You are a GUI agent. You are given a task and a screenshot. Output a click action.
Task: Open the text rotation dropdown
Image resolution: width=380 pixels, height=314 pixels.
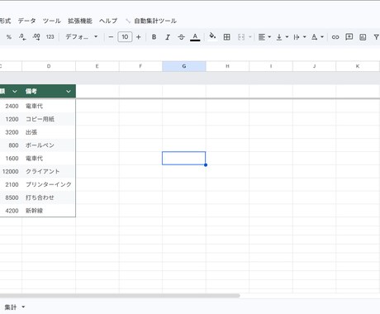click(x=317, y=37)
